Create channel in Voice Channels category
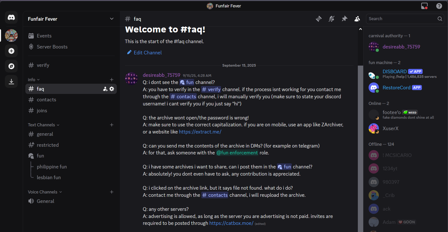The width and height of the screenshot is (448, 232). coord(112,192)
